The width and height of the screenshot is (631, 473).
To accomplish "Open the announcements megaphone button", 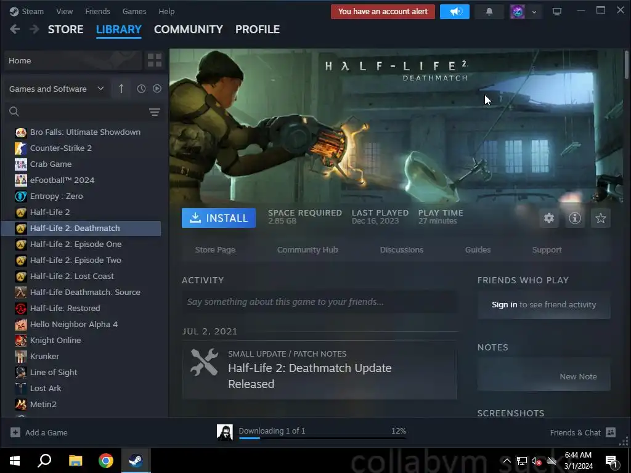I will [x=455, y=12].
